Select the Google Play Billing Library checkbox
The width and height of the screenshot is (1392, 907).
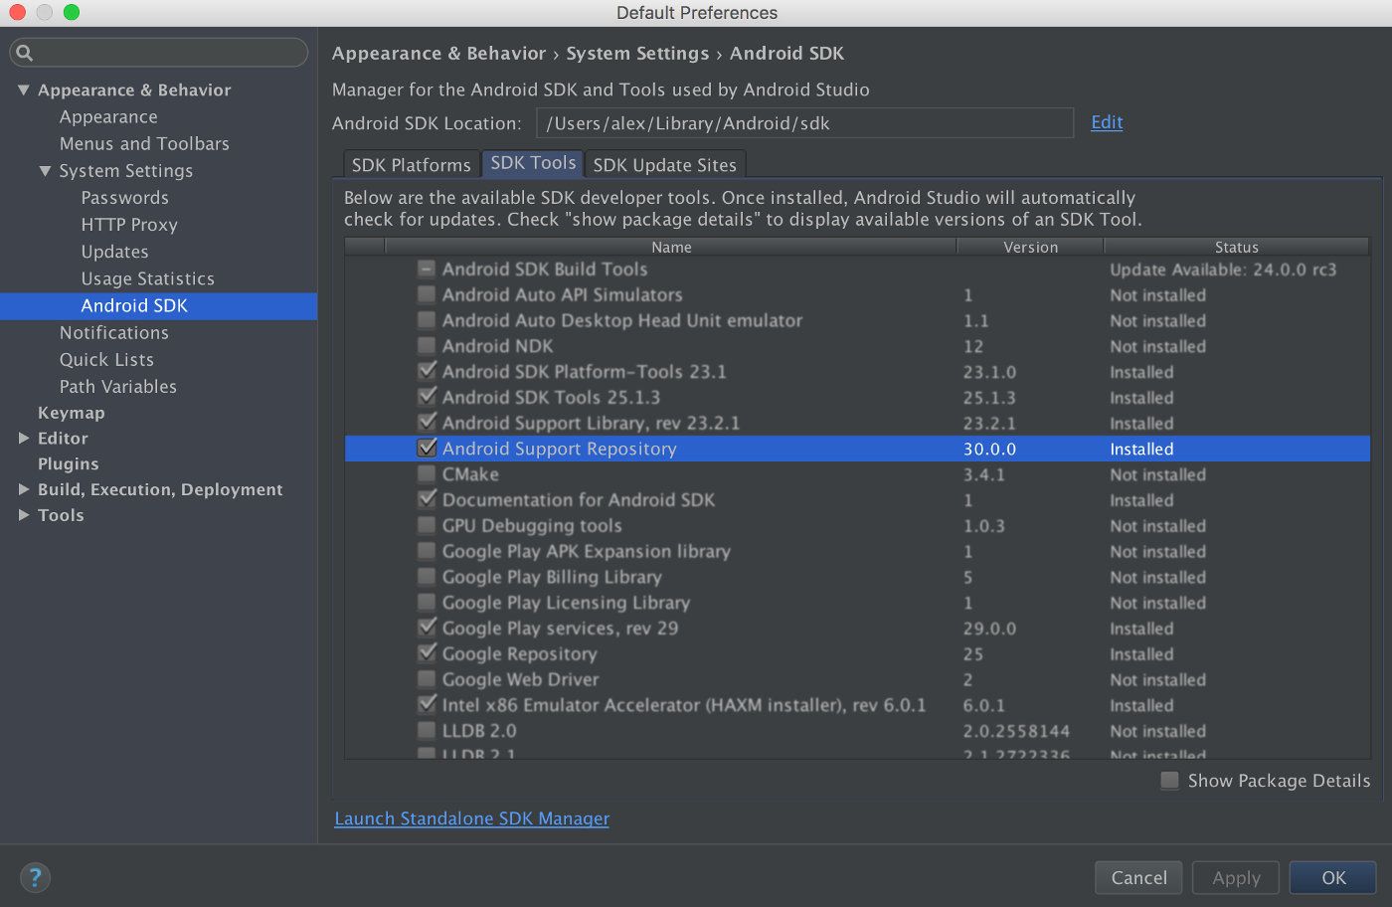[x=427, y=577]
